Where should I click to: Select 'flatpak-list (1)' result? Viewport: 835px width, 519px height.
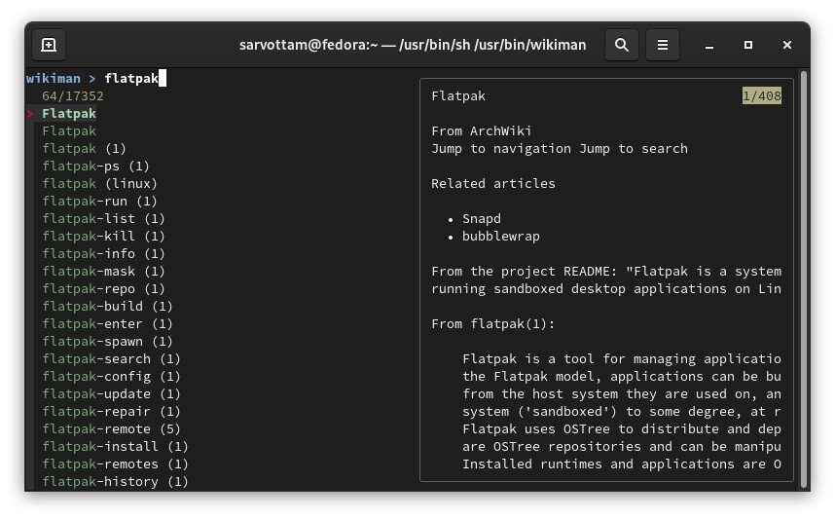104,219
